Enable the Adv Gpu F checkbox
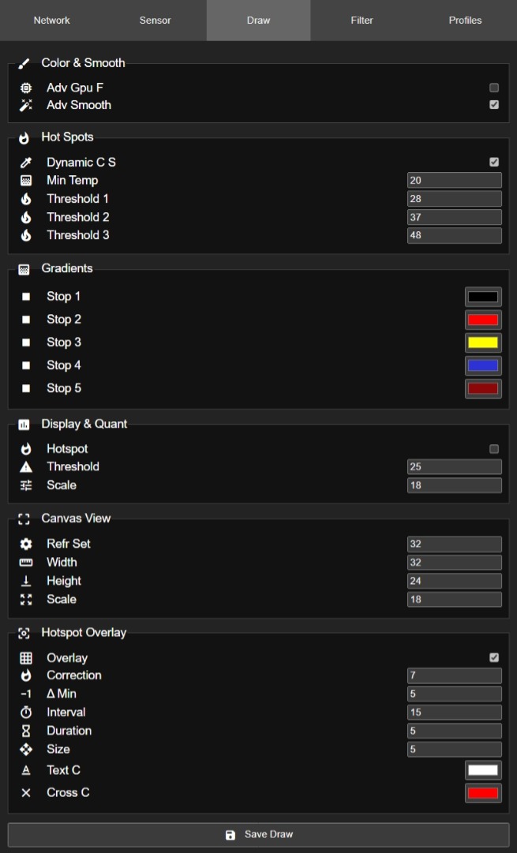 pyautogui.click(x=494, y=88)
